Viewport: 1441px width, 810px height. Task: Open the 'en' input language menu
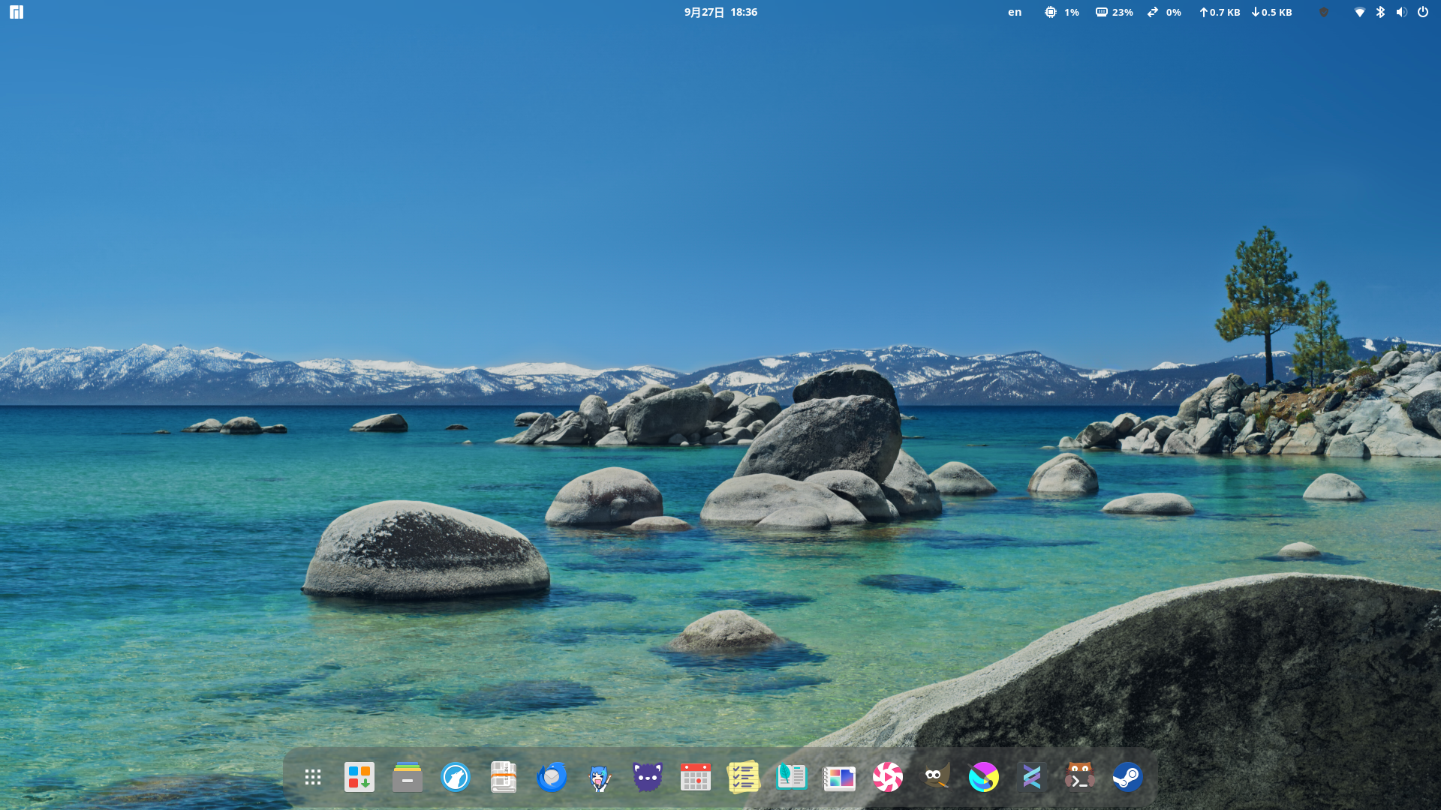[1015, 12]
